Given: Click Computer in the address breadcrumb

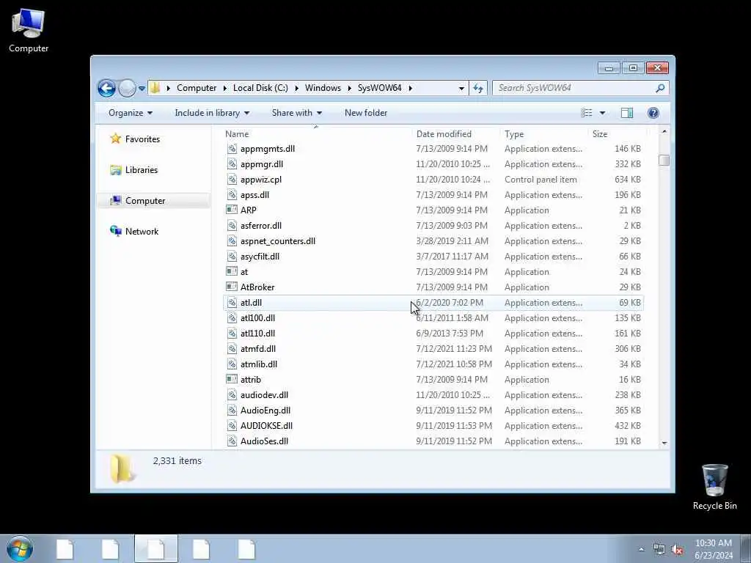Looking at the screenshot, I should [x=197, y=88].
